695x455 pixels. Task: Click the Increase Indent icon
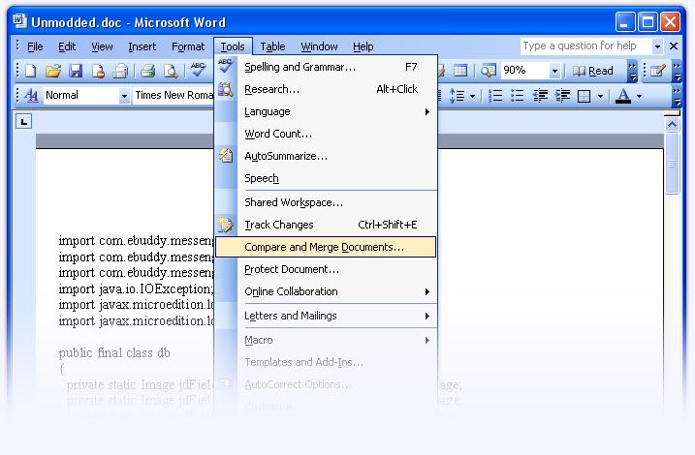(562, 96)
